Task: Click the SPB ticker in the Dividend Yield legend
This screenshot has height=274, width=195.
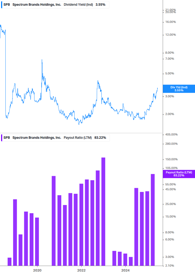Action: [7, 5]
